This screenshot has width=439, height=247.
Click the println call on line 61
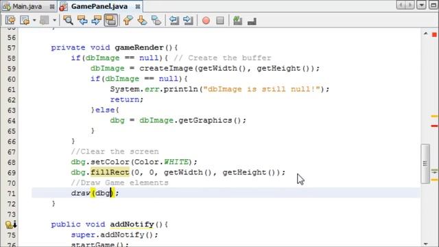(x=181, y=89)
